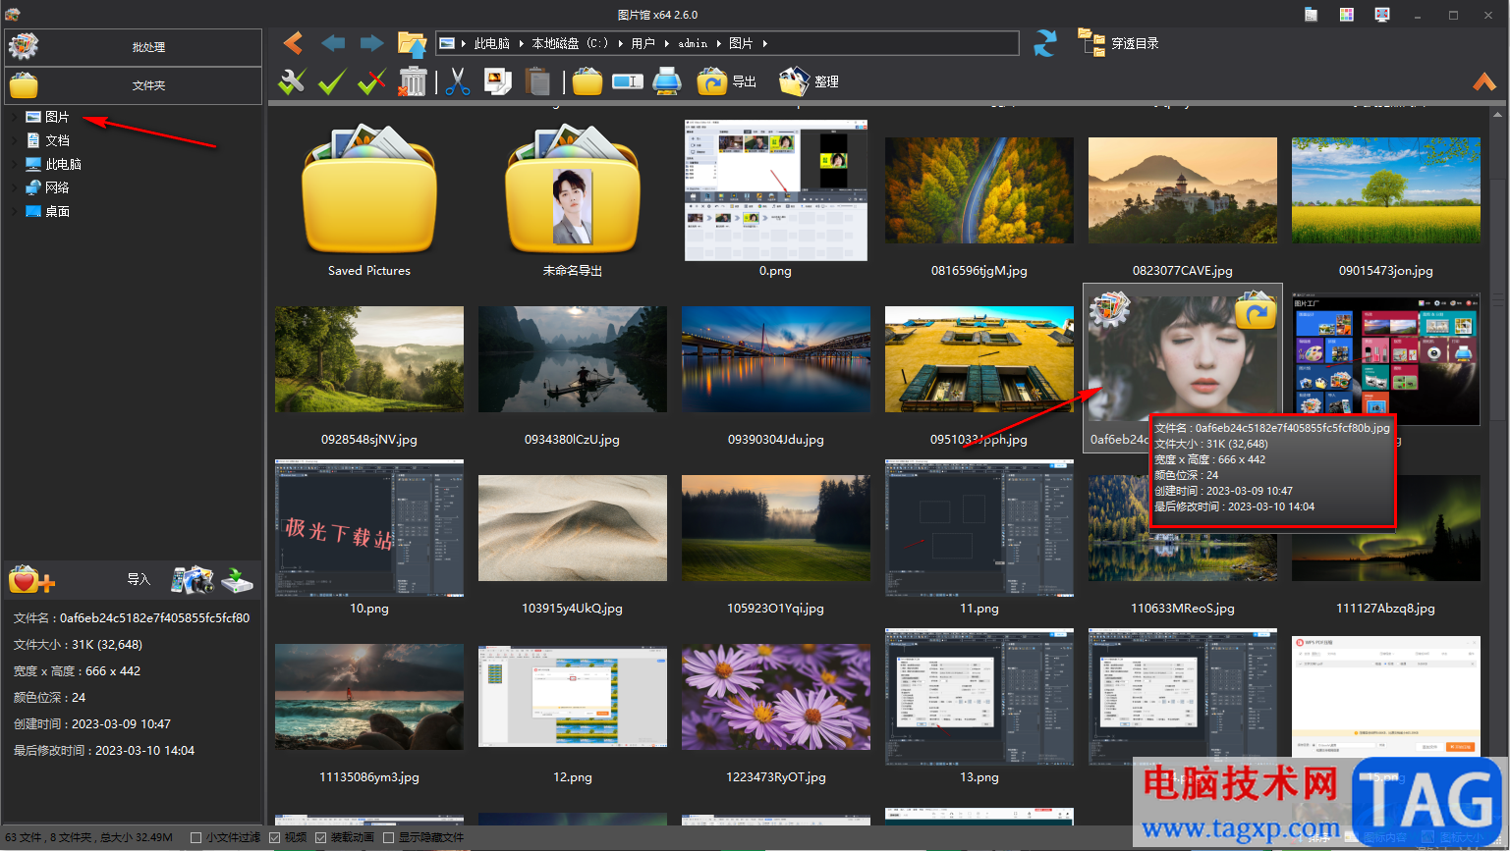Click 本地磁盘 (C:) in the address path
This screenshot has height=851, width=1510.
pyautogui.click(x=570, y=43)
